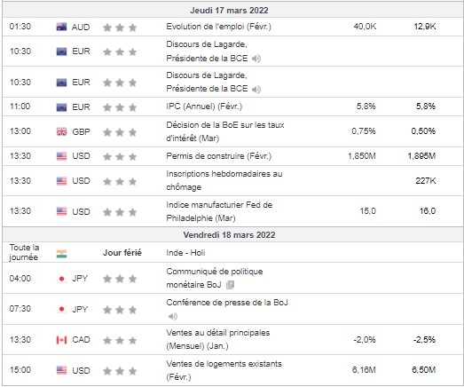Open Ventes au détail principales (Mensuel) event

218,339
